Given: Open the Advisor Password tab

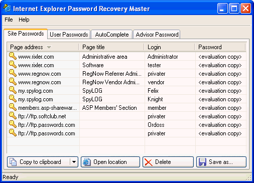Looking at the screenshot, I should click(157, 35).
